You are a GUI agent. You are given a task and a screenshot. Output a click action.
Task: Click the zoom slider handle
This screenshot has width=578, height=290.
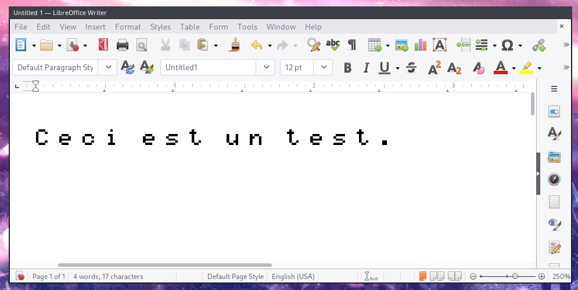(515, 277)
